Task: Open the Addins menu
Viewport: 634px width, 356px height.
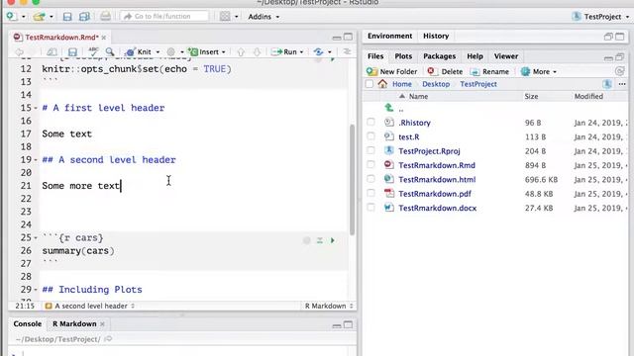Action: pyautogui.click(x=264, y=17)
